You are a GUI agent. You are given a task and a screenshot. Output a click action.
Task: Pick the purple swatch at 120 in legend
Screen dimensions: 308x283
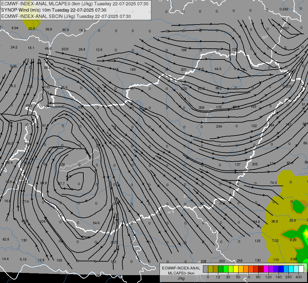tap(271, 269)
